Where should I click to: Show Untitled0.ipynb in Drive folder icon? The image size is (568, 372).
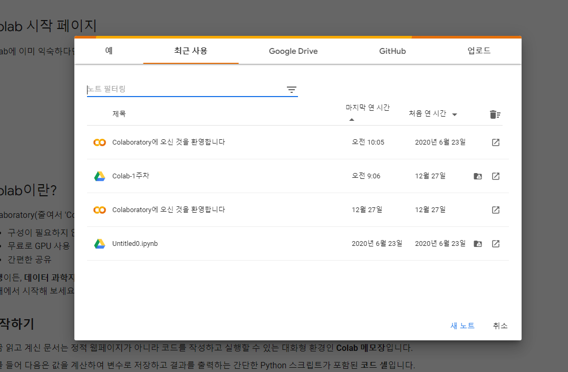[478, 244]
